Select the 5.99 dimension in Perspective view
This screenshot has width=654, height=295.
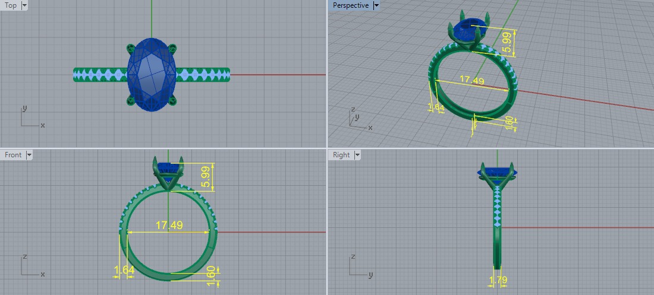(x=507, y=43)
